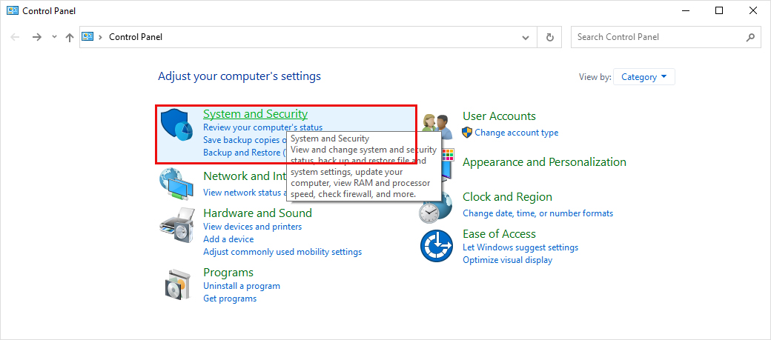Open recent locations dropdown arrow
This screenshot has height=340, width=771.
(x=55, y=37)
